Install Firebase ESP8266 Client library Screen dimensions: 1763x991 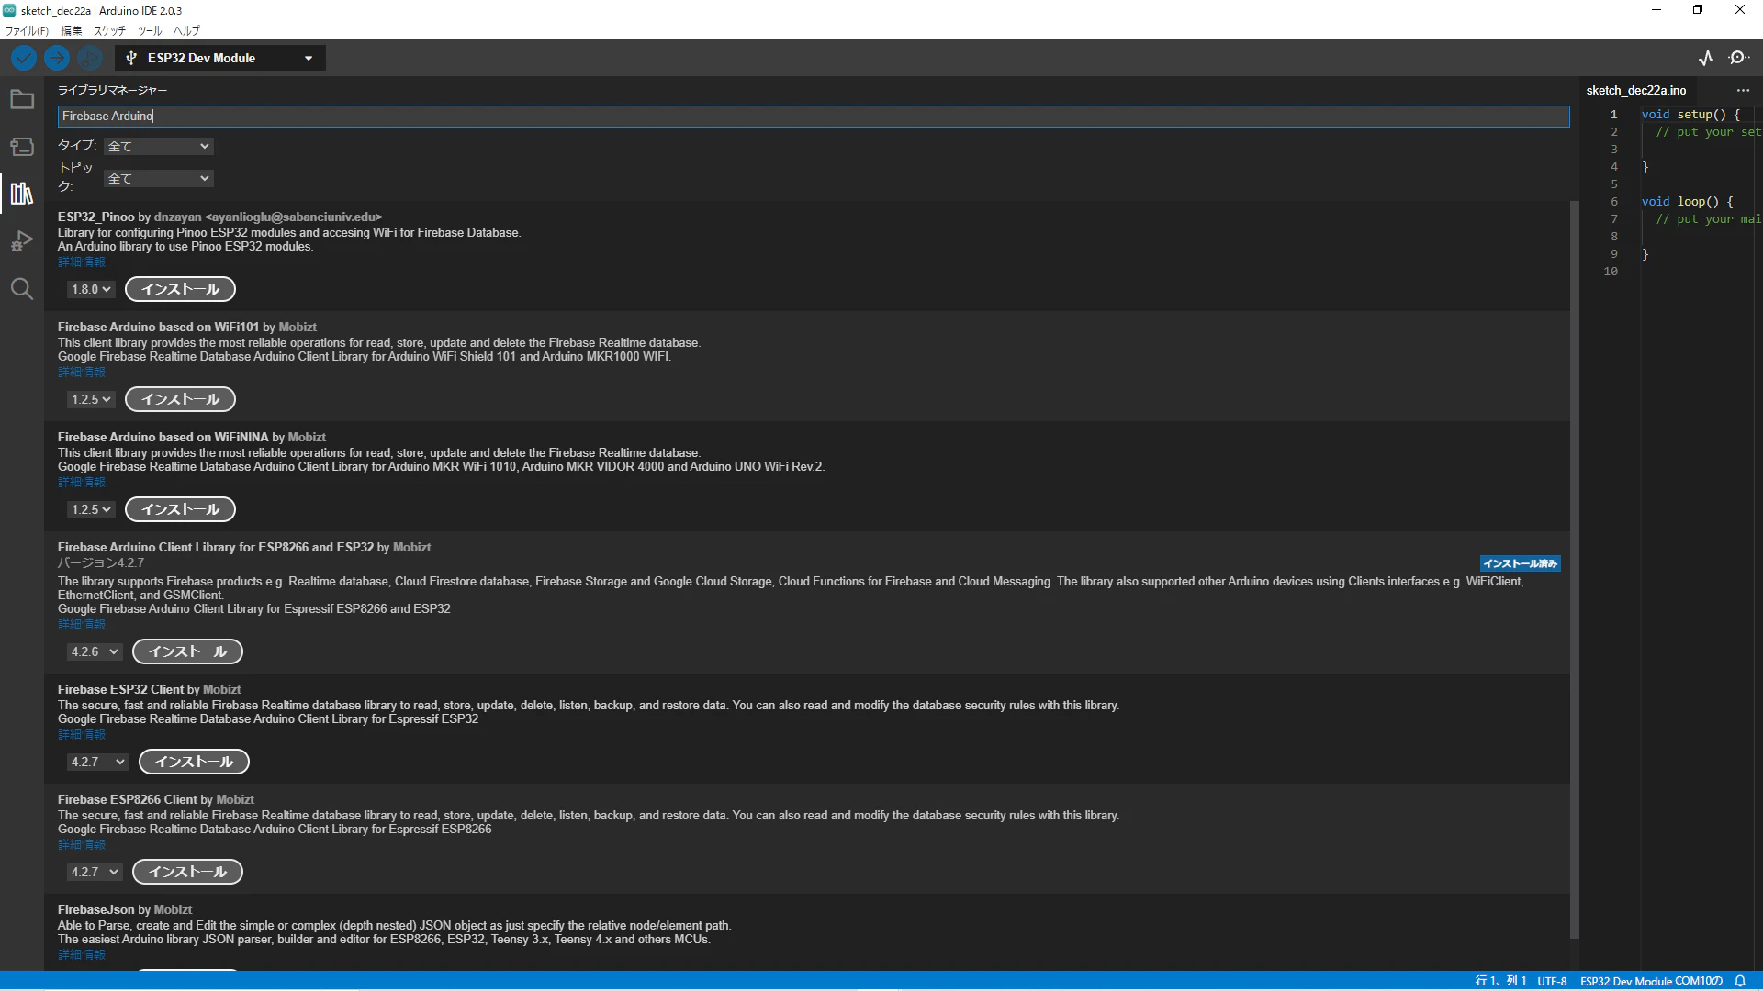coord(187,872)
